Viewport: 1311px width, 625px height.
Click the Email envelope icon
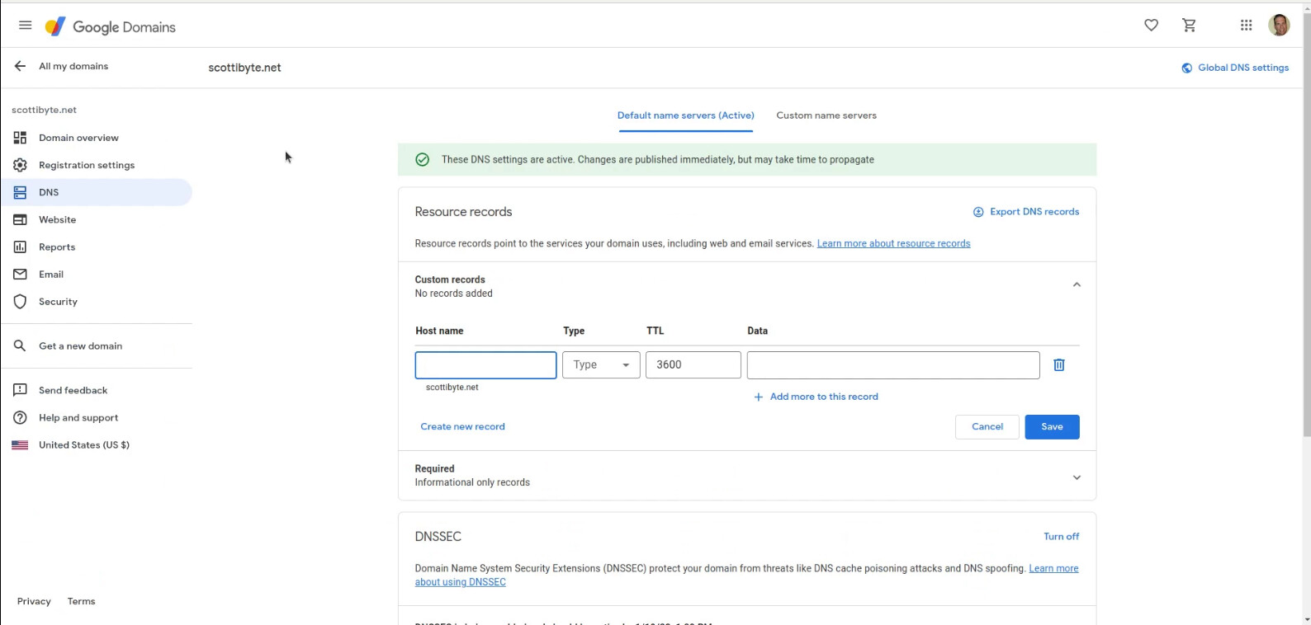(20, 274)
